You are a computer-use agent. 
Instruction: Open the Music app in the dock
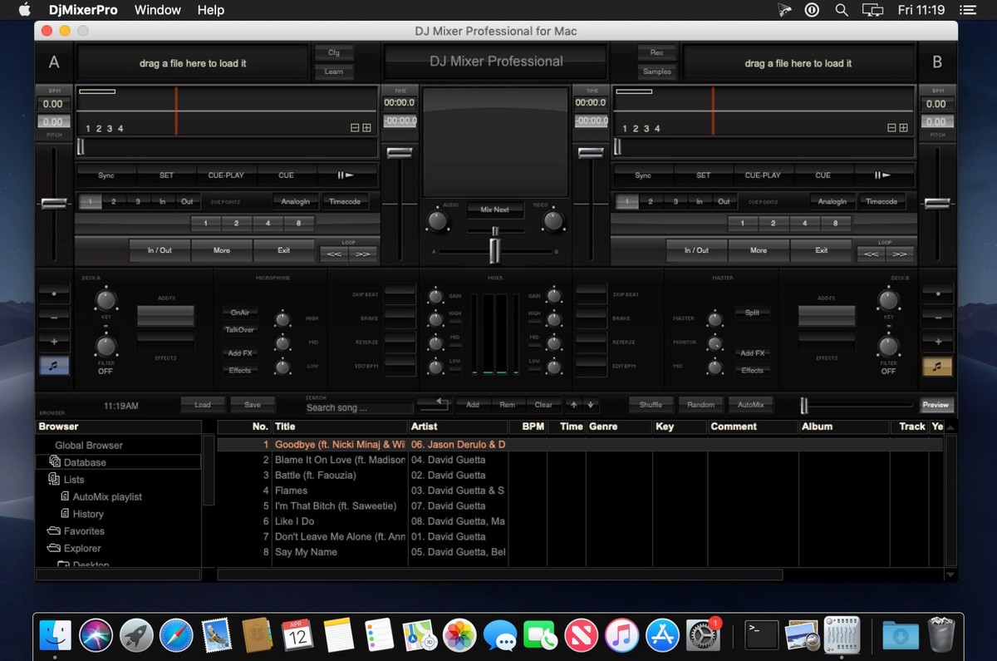pos(621,636)
